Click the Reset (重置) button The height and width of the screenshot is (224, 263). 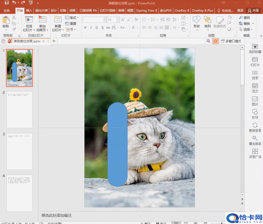tap(71, 23)
